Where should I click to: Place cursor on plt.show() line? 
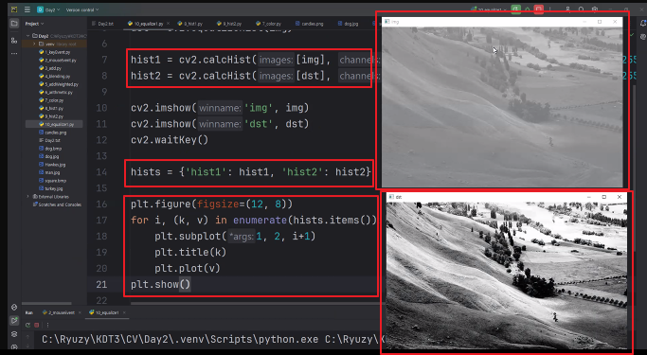pyautogui.click(x=161, y=285)
